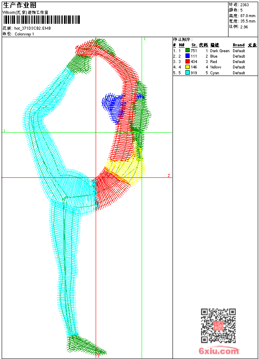Click the 'Colorway 1' label
259x359 pixels.
coord(24,34)
